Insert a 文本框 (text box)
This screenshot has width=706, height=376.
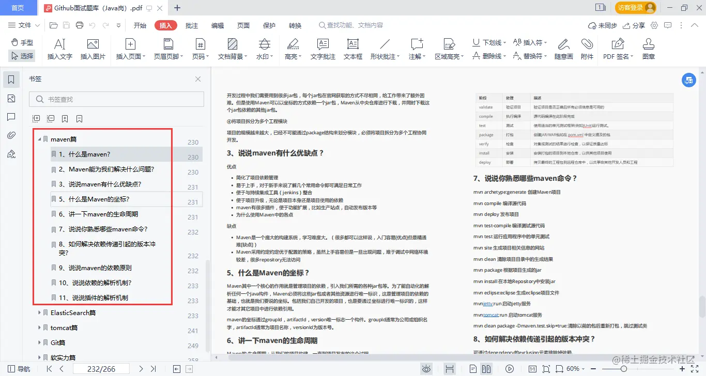352,49
